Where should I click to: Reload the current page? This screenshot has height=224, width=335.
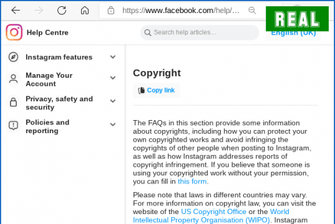click(x=62, y=10)
